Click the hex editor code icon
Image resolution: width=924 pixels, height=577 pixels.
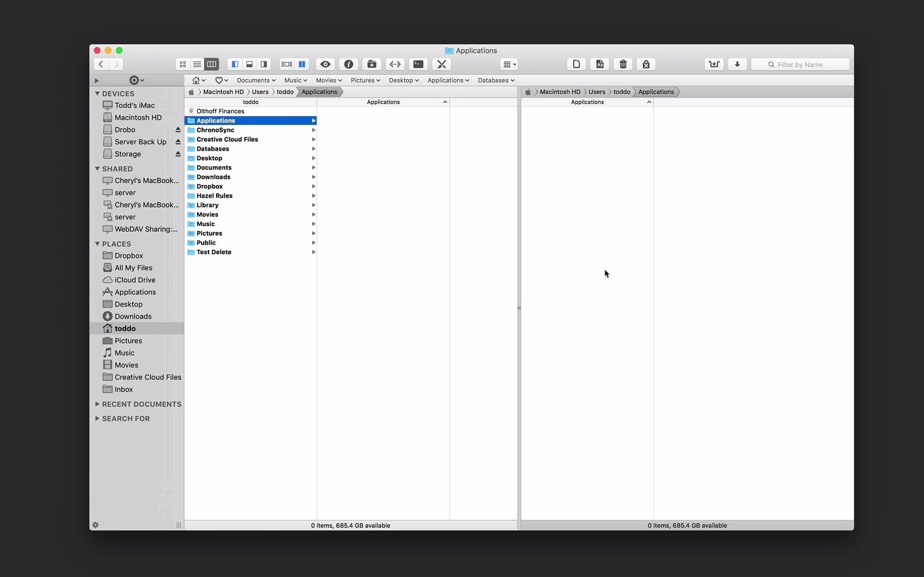pos(395,64)
